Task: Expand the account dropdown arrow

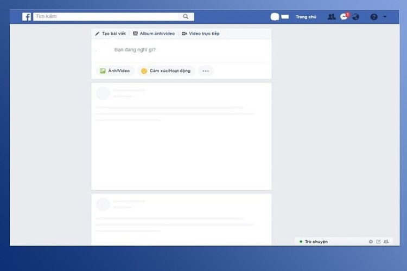Action: pyautogui.click(x=385, y=17)
